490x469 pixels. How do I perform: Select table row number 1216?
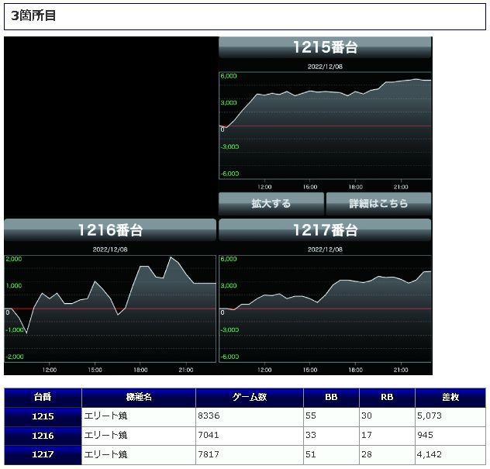click(43, 436)
